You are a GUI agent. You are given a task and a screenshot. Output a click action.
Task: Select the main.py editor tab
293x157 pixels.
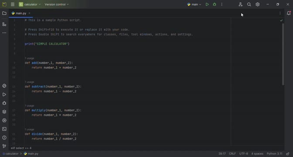tap(21, 13)
